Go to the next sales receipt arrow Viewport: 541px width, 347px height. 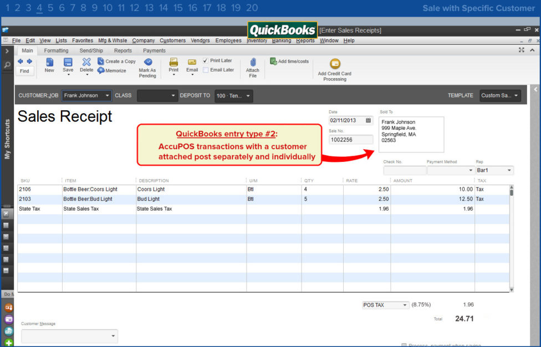coord(29,62)
